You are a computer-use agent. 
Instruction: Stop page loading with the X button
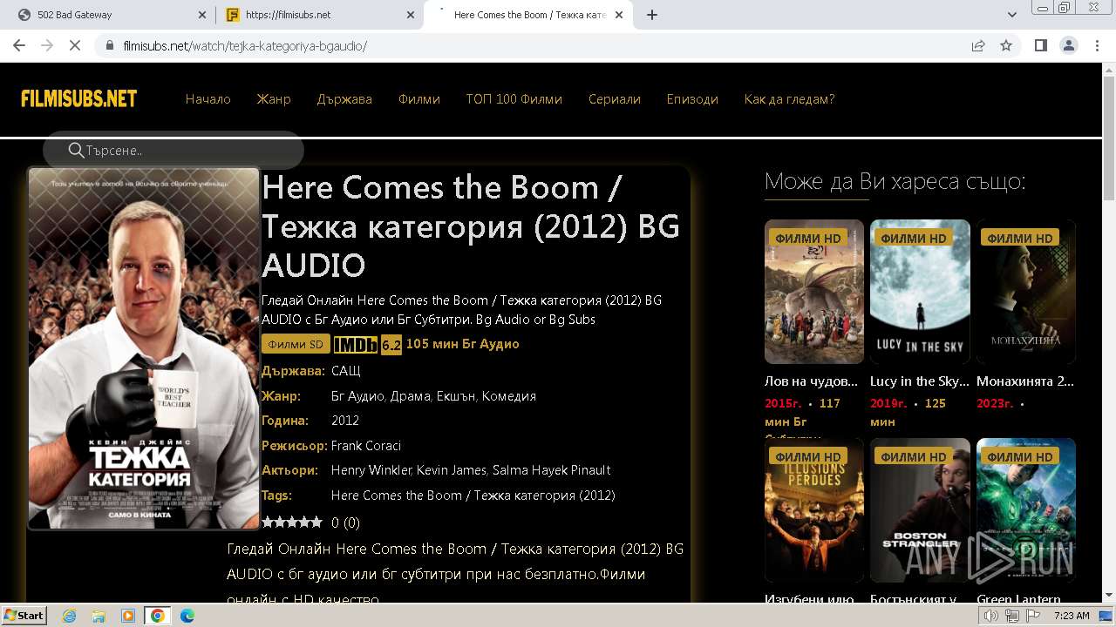[75, 45]
